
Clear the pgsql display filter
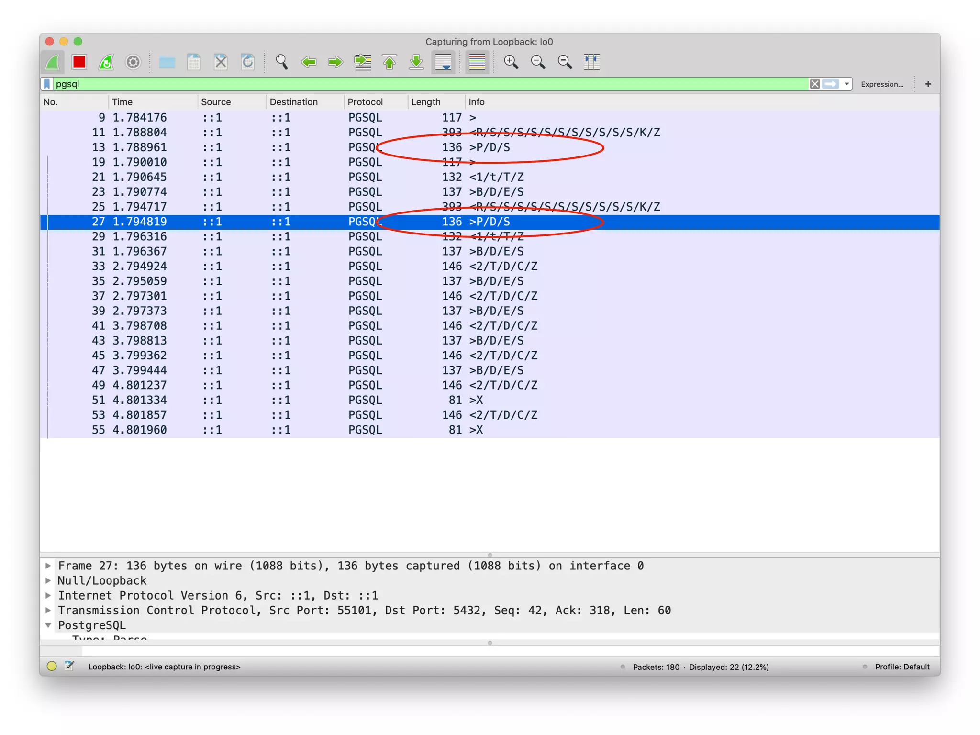(814, 84)
